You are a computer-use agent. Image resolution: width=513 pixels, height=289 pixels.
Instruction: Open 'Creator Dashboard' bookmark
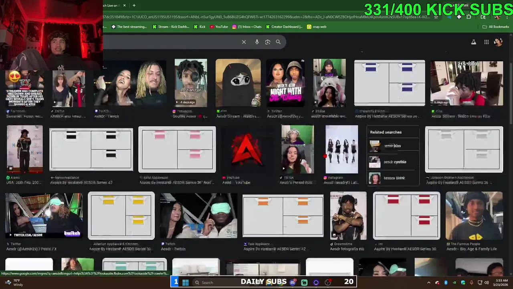pyautogui.click(x=284, y=27)
